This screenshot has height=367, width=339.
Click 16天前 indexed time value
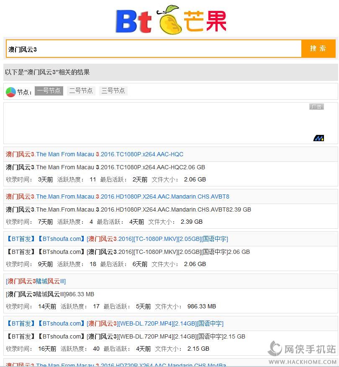47,349
